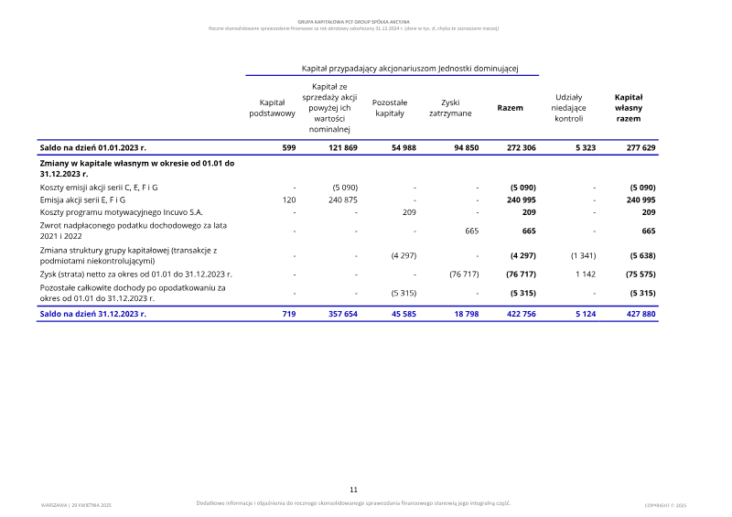Select the (76 717) retained earnings value
Viewport: 732px width, 517px height.
(x=464, y=275)
